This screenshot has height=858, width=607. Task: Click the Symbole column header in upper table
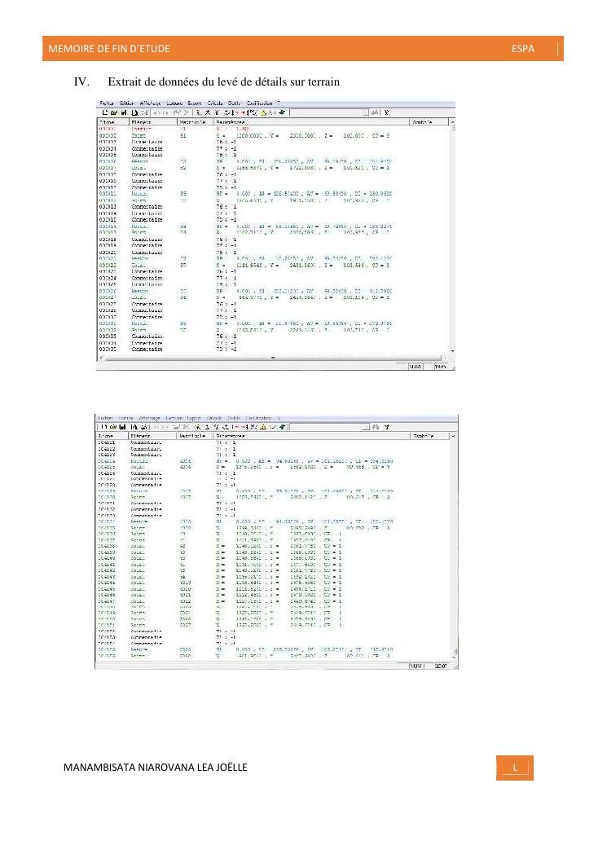pos(425,121)
